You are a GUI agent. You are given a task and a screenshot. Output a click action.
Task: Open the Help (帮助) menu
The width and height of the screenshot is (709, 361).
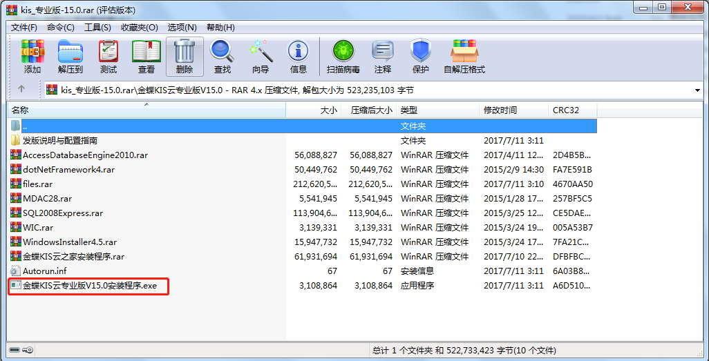[220, 28]
